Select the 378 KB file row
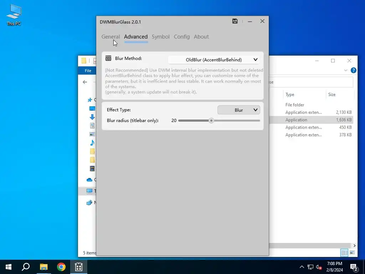Screen dimensions: 365x274 click(311, 135)
